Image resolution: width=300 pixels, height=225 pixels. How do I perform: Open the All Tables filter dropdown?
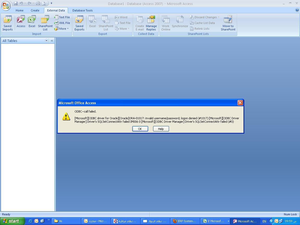[x=46, y=41]
